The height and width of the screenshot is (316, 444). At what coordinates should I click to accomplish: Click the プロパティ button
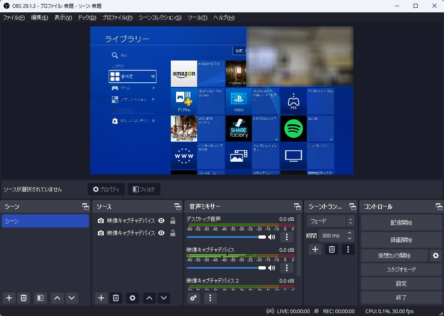click(106, 189)
